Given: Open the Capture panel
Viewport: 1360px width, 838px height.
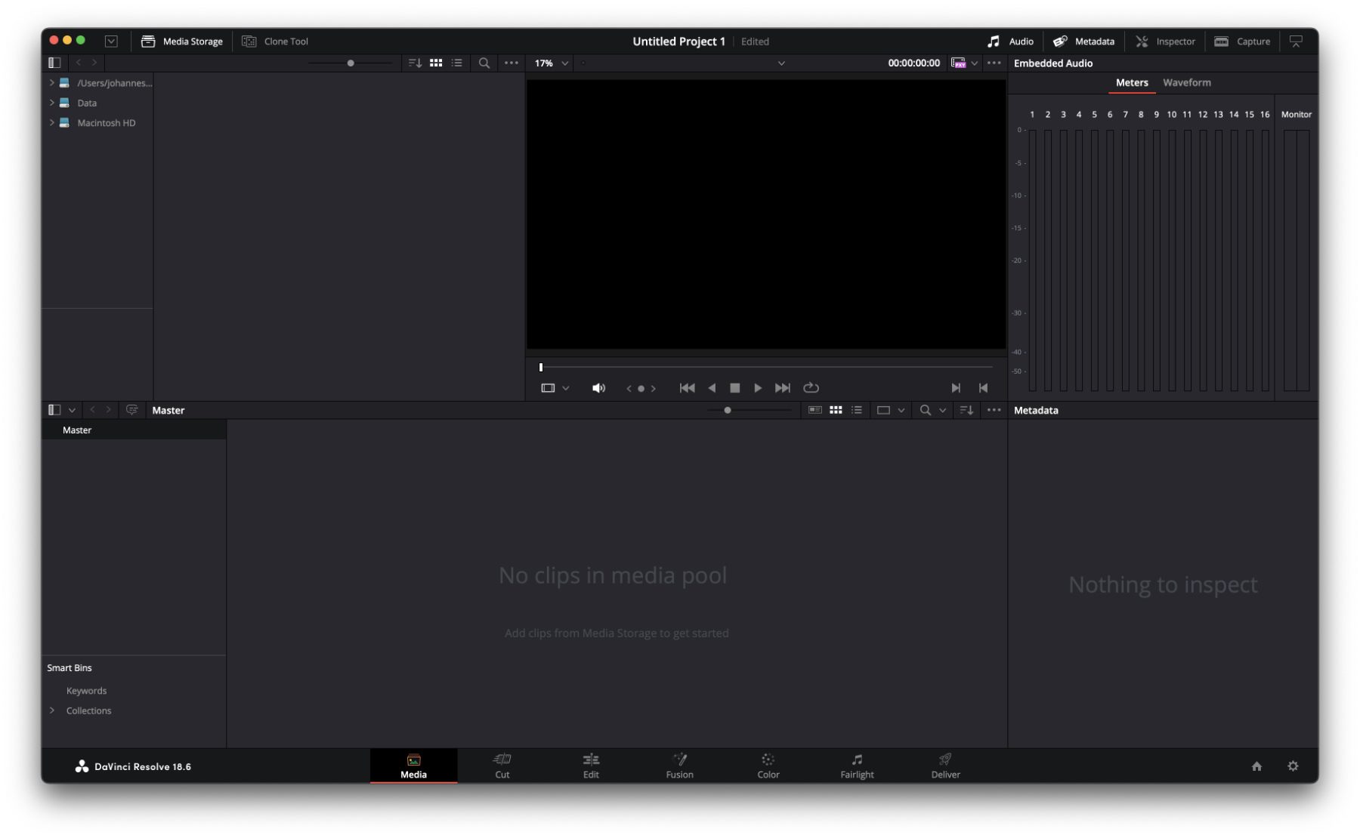Looking at the screenshot, I should coord(1242,42).
